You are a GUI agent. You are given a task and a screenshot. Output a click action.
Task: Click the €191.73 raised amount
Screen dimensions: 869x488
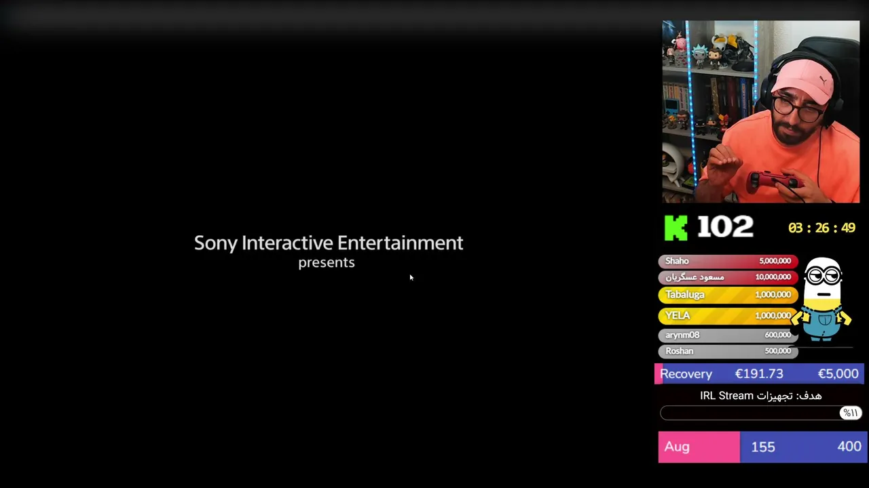coord(759,374)
